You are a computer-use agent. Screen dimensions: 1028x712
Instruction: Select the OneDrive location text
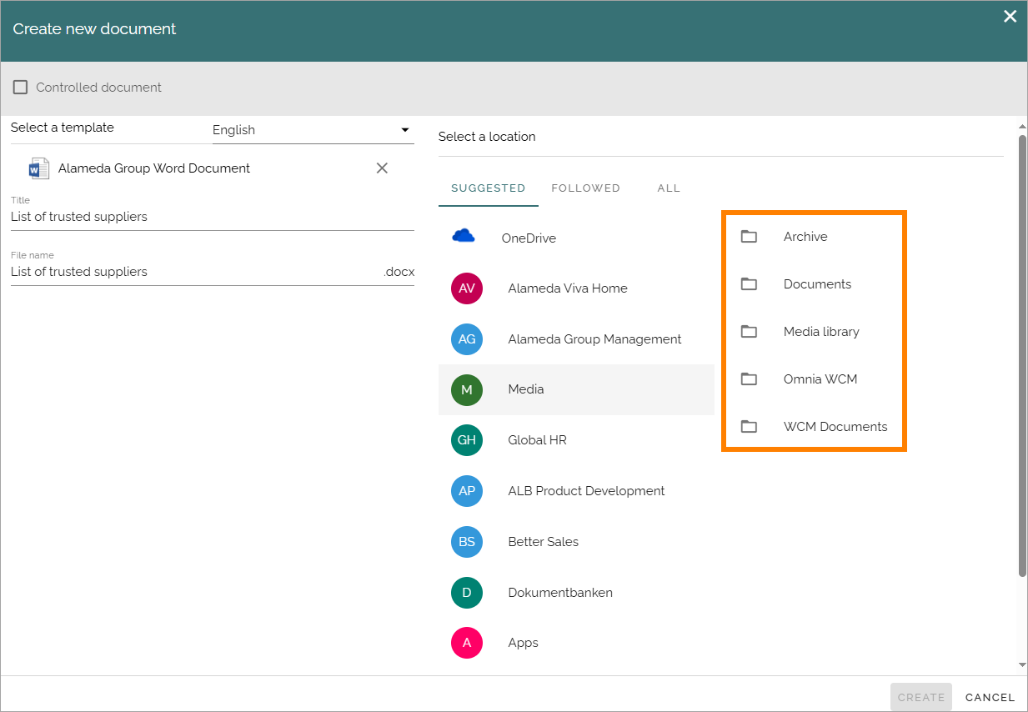(529, 238)
